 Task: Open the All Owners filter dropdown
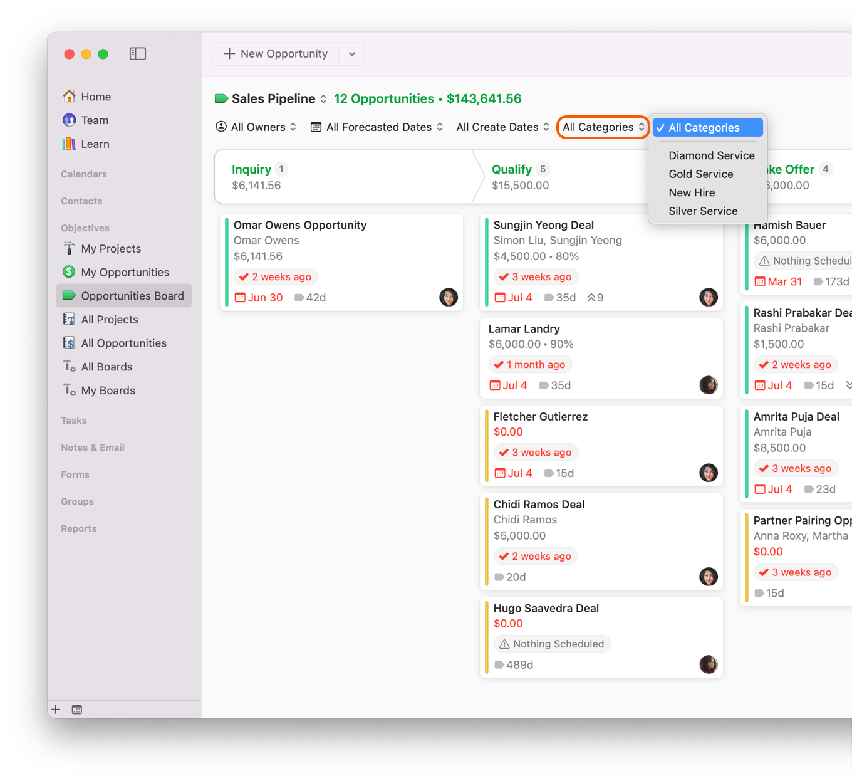[256, 127]
